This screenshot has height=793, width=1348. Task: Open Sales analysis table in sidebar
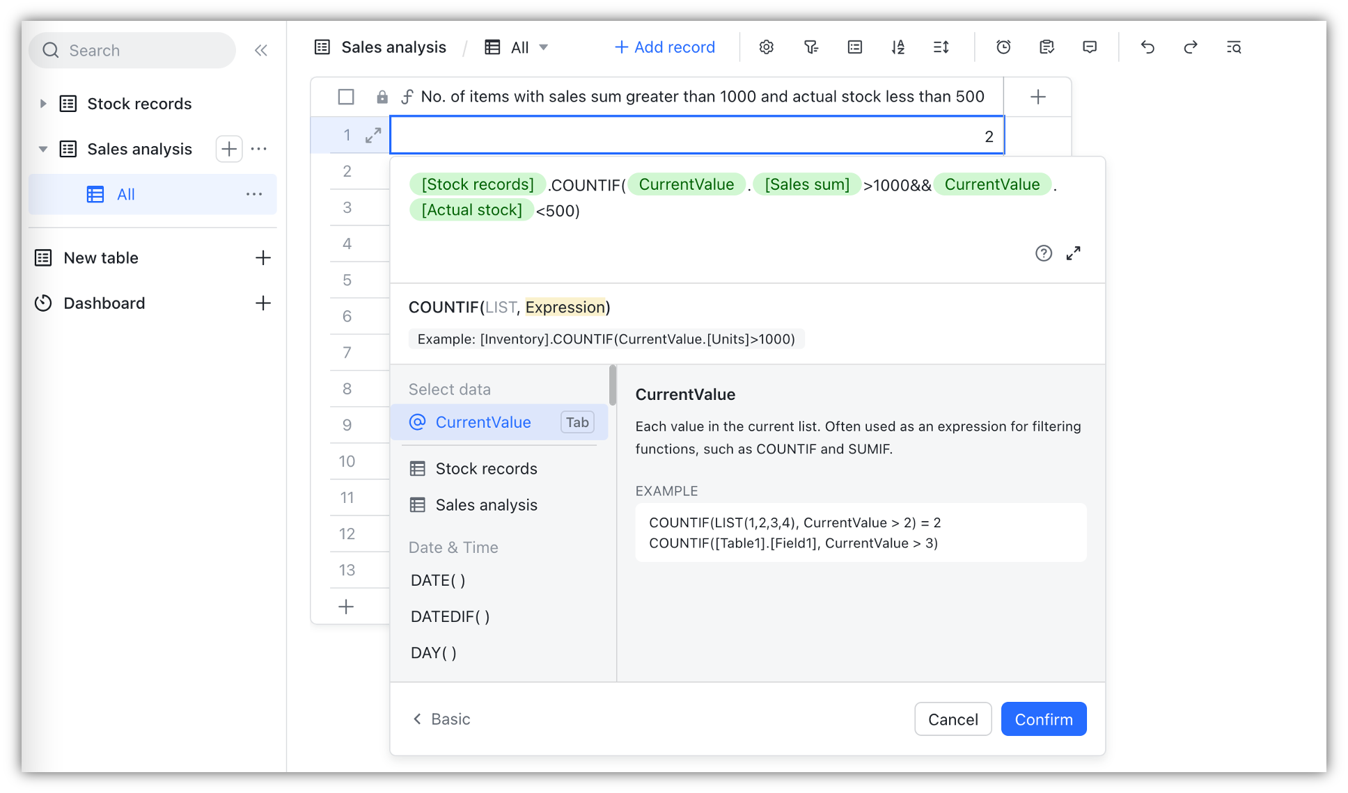139,149
